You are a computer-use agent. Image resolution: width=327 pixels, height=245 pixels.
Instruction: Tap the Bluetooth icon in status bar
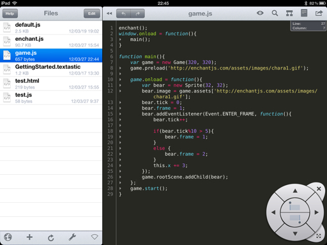pos(305,3)
